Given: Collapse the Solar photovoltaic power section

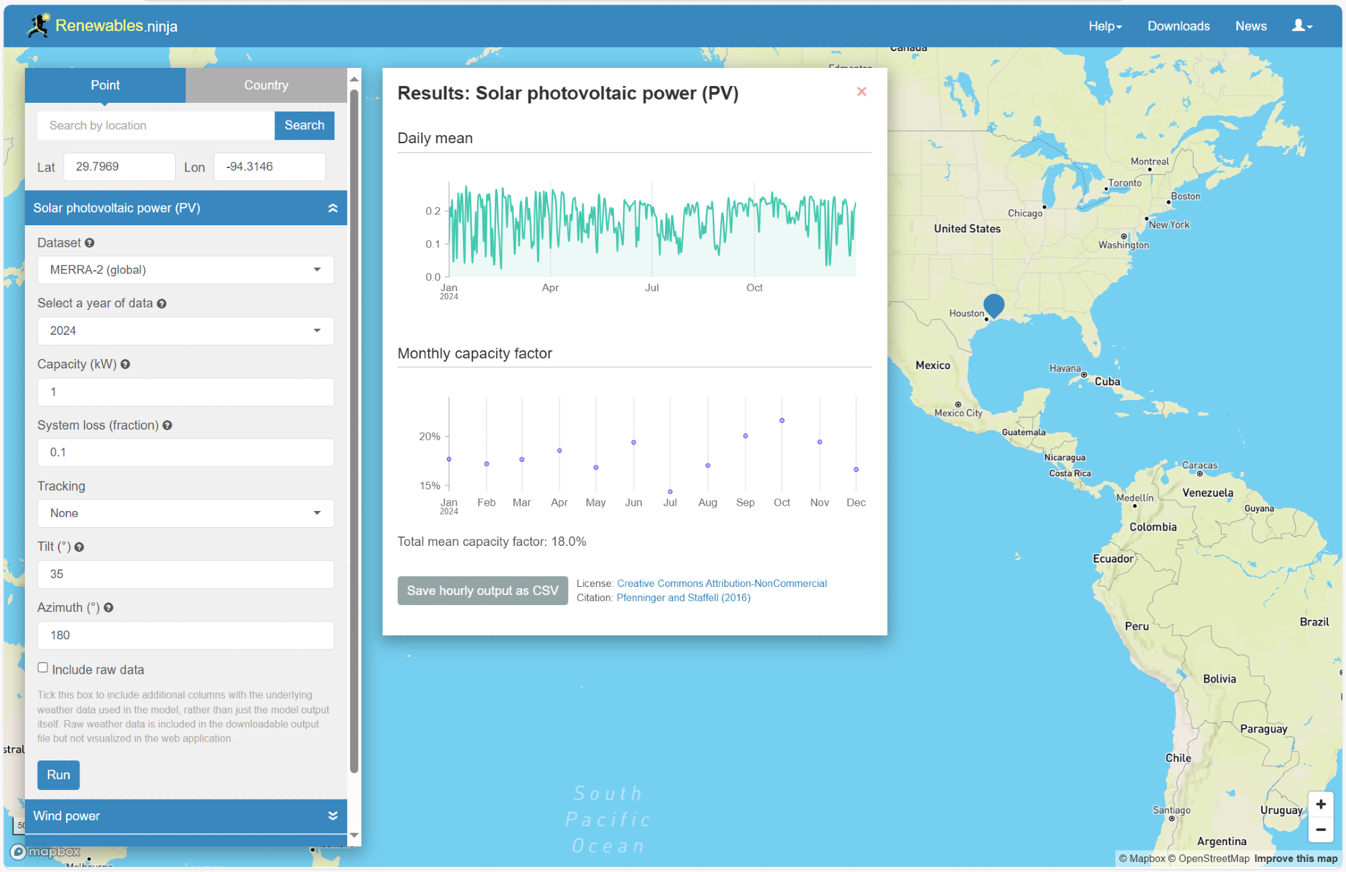Looking at the screenshot, I should pyautogui.click(x=186, y=208).
